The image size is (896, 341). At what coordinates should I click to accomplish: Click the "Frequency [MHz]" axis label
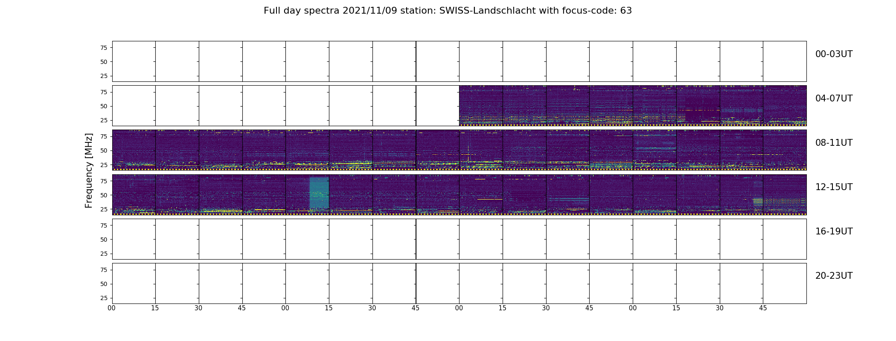click(x=89, y=170)
